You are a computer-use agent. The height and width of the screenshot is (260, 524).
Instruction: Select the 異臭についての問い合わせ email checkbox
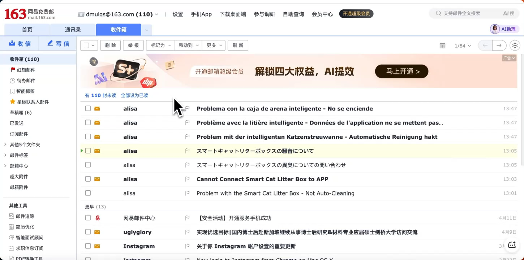[88, 165]
